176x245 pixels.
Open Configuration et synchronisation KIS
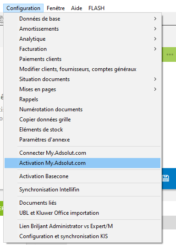click(82, 236)
